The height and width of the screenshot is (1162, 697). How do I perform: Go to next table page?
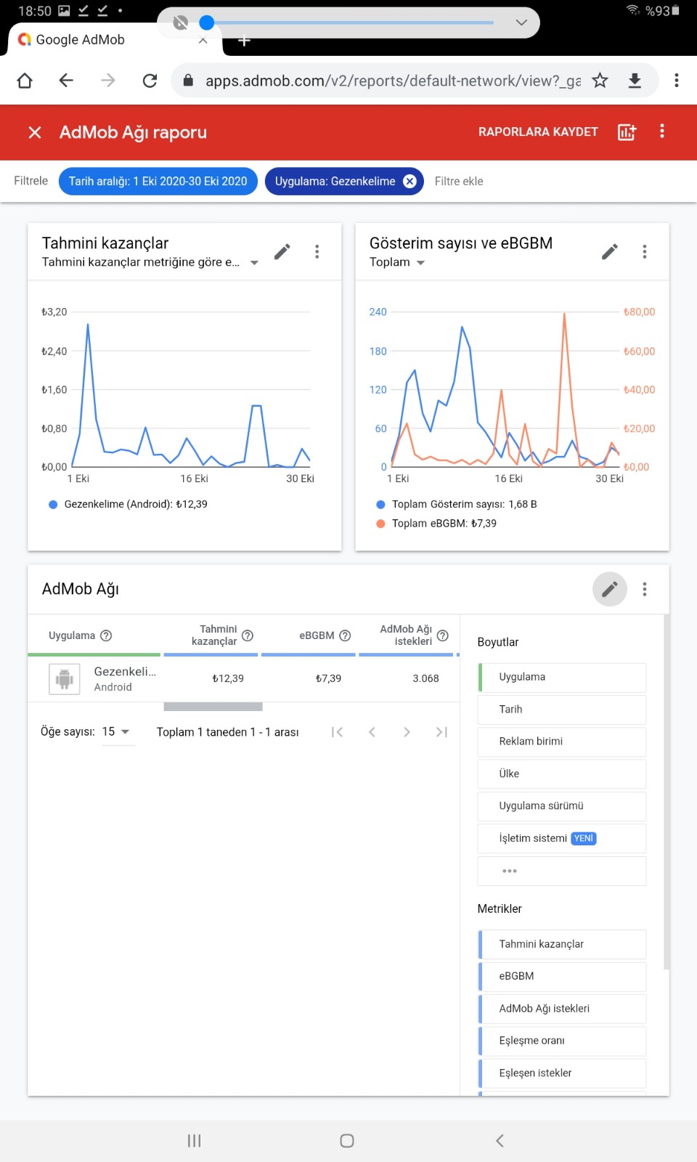[x=407, y=732]
